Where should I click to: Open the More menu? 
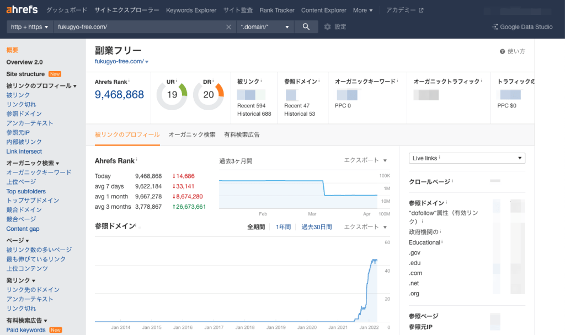coord(363,10)
